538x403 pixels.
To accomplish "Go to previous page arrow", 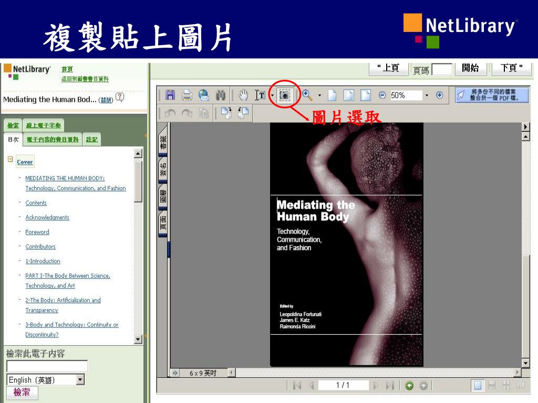I will (312, 386).
